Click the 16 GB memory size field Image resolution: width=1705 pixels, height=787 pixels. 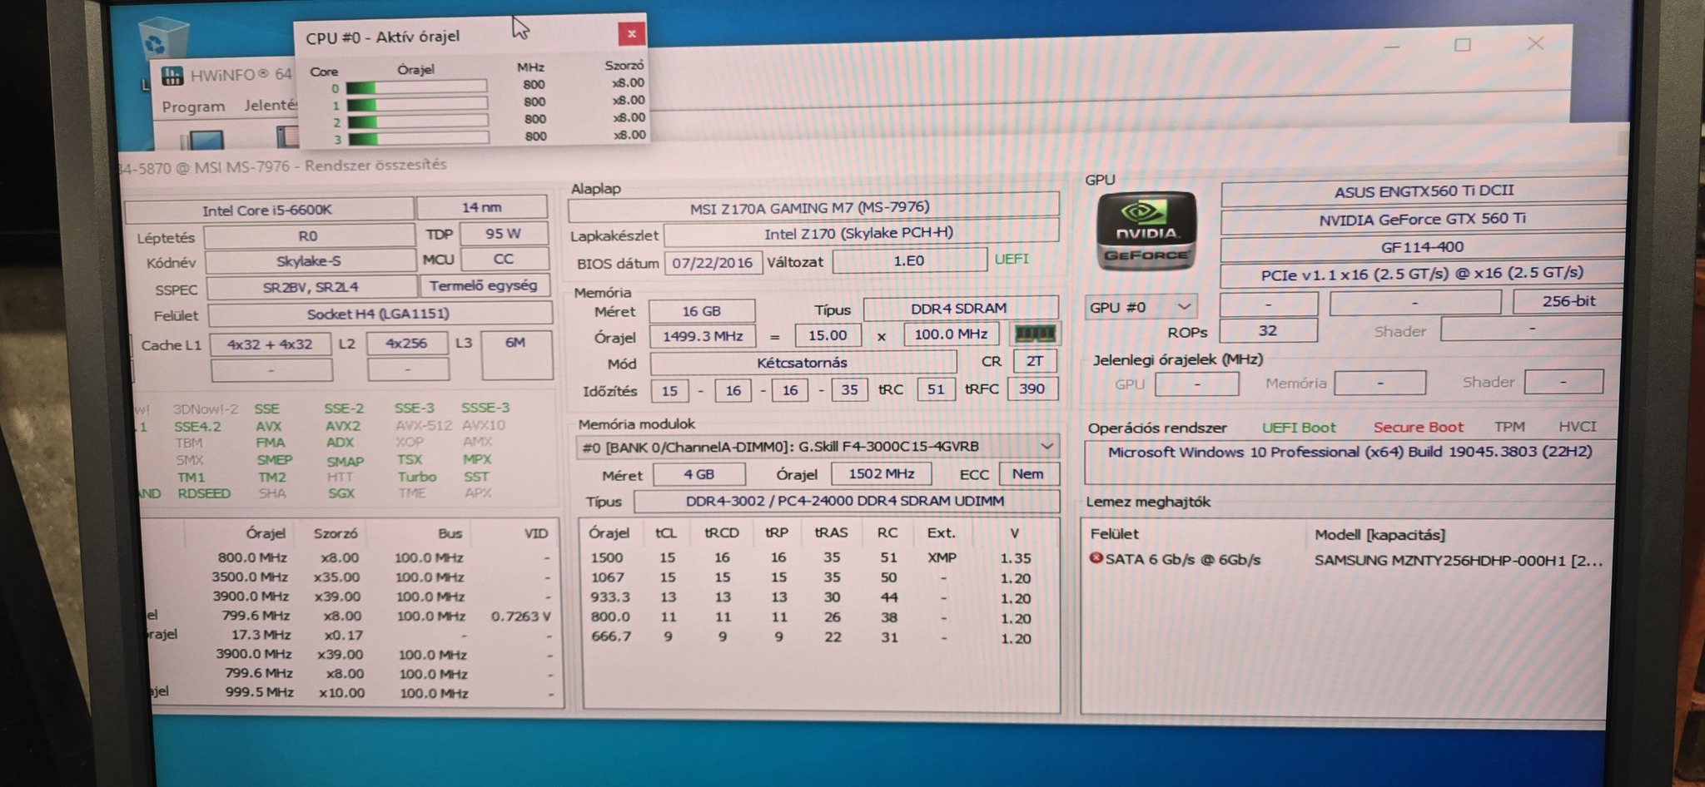point(702,311)
